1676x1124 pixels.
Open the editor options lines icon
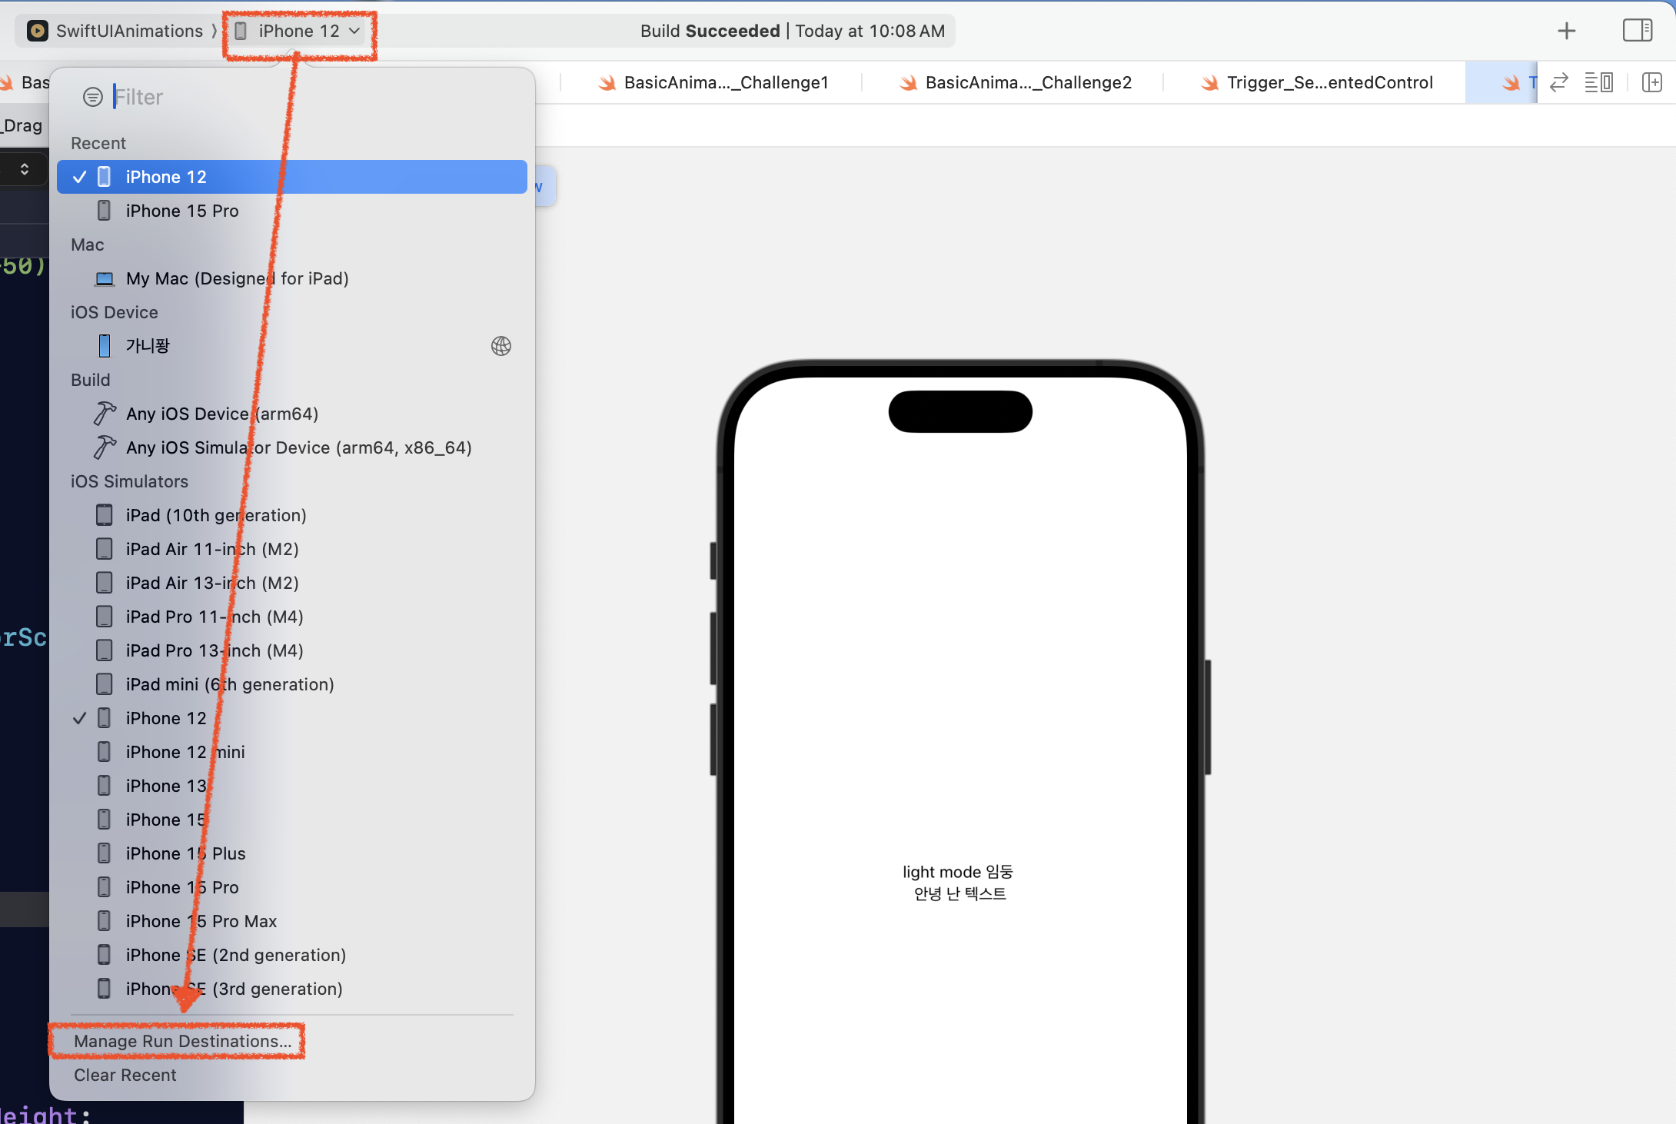click(x=1598, y=82)
